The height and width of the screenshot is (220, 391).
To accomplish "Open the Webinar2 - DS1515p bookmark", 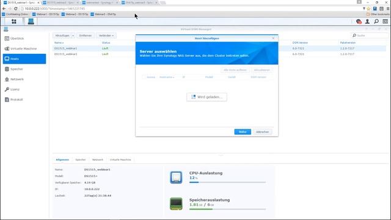I will (75, 14).
